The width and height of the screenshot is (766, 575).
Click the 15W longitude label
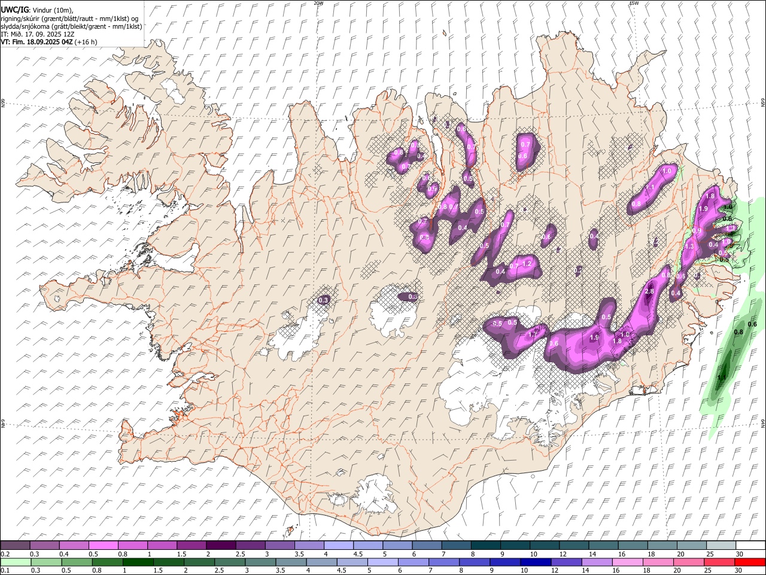(634, 3)
